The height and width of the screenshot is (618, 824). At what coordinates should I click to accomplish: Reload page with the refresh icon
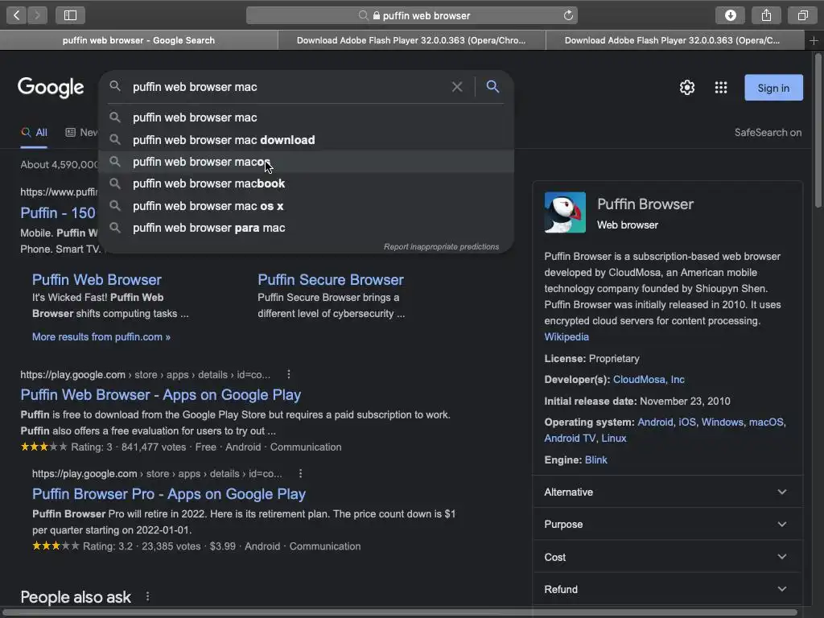coord(568,15)
